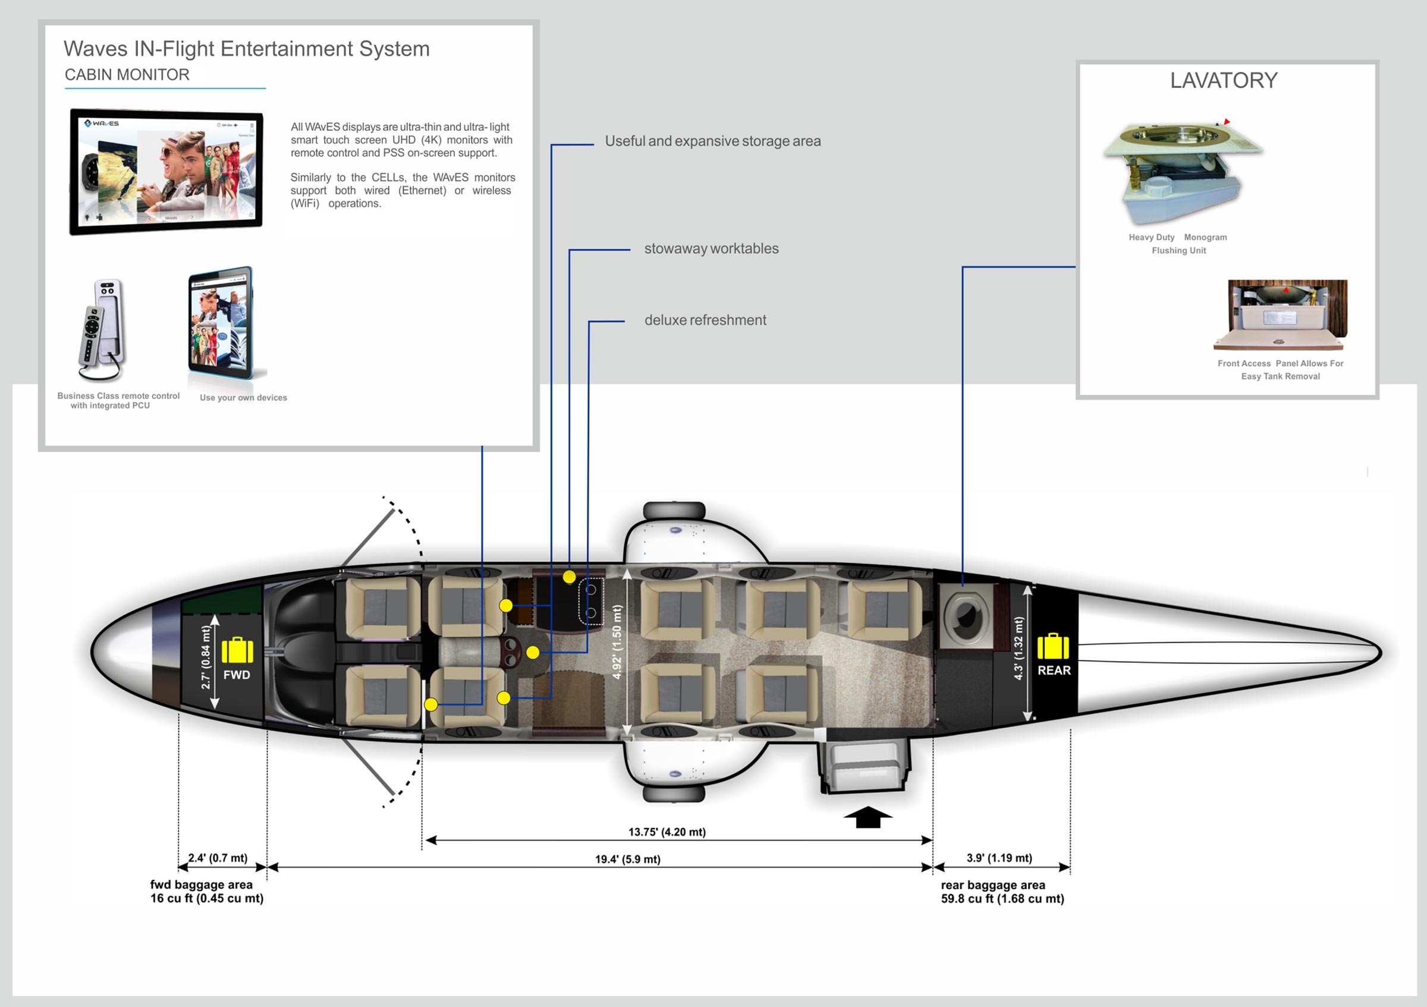Screen dimensions: 1427x1007
Task: Click the Business Class remote control image
Action: pos(102,329)
